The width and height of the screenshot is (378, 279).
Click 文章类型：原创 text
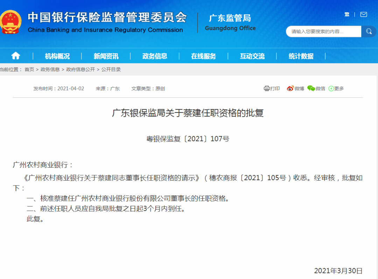pyautogui.click(x=148, y=89)
